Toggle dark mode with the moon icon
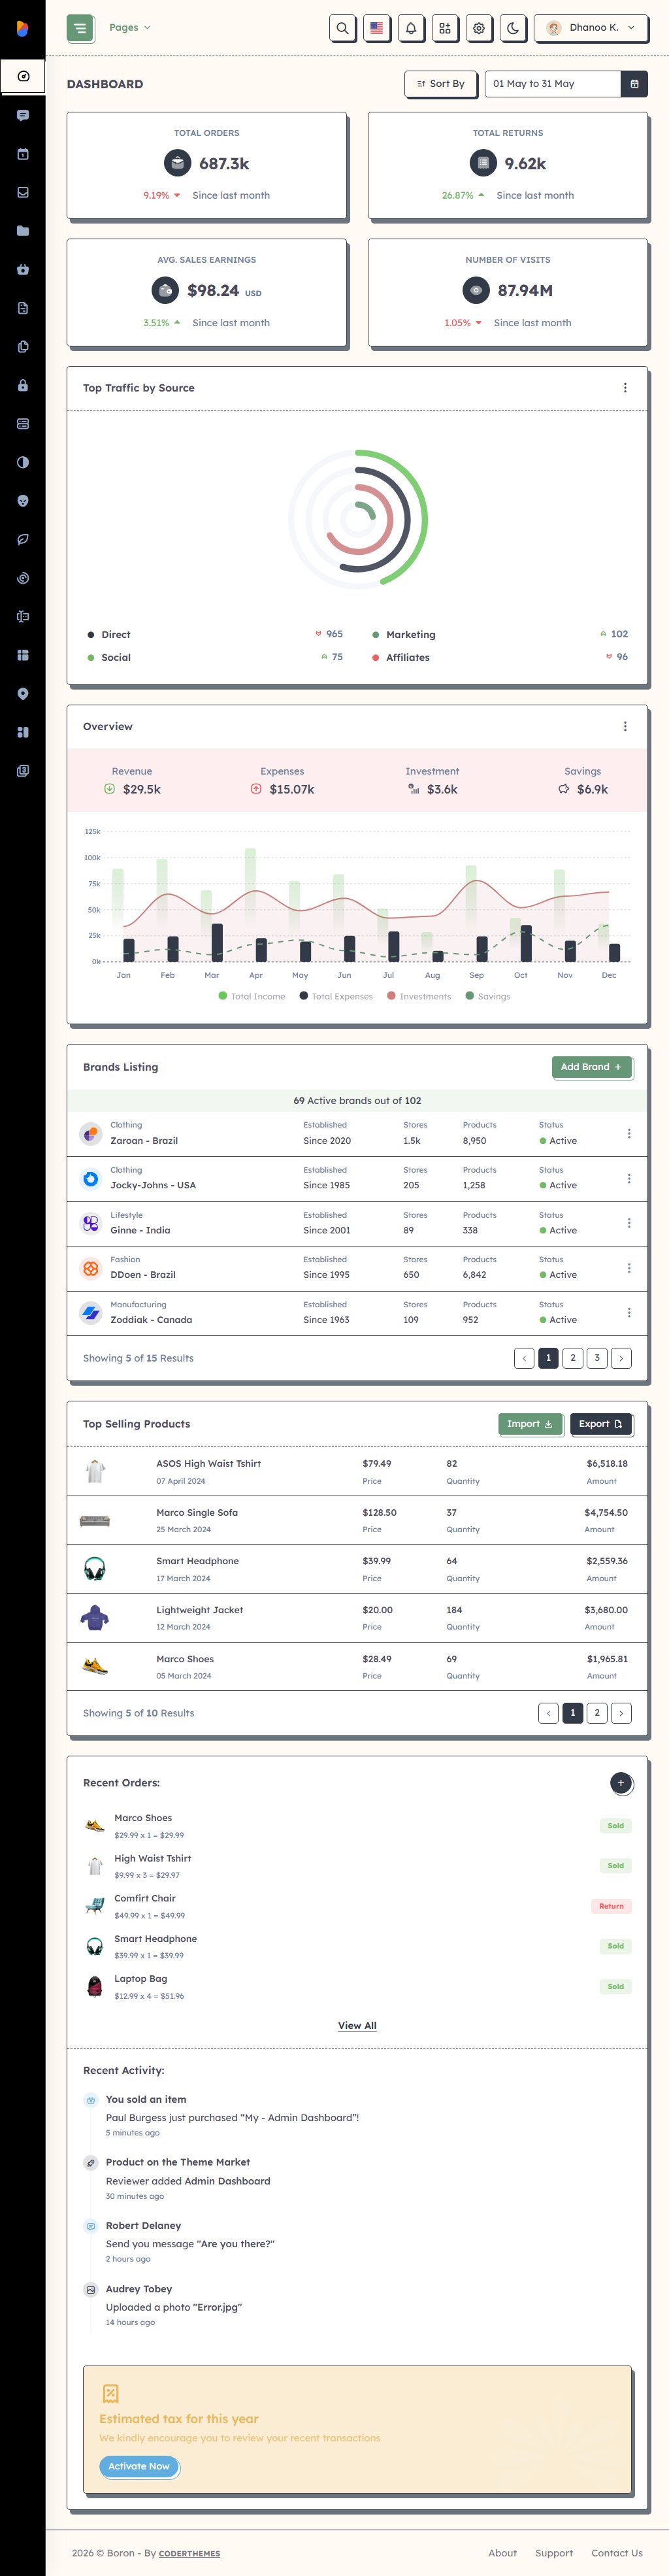The width and height of the screenshot is (669, 2576). pyautogui.click(x=513, y=28)
